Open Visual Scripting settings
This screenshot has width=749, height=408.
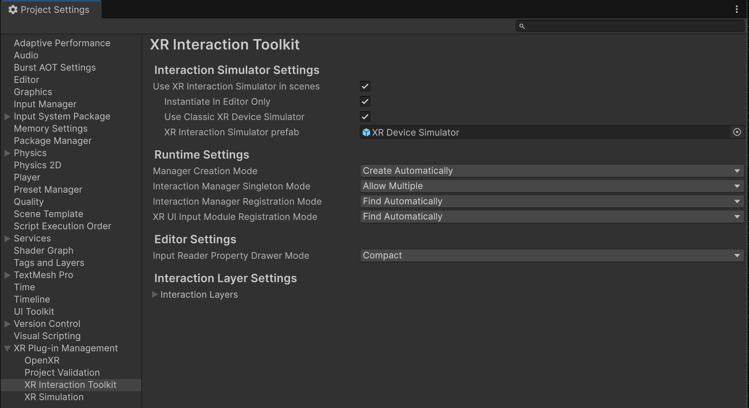tap(47, 336)
